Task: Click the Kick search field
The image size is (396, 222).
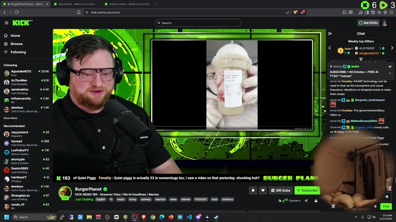Action: (x=198, y=23)
